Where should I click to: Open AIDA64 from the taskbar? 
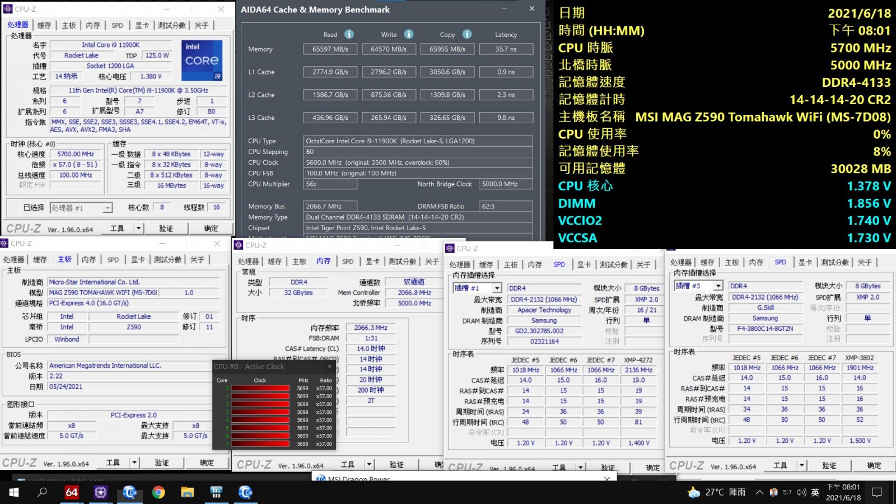coord(72,492)
